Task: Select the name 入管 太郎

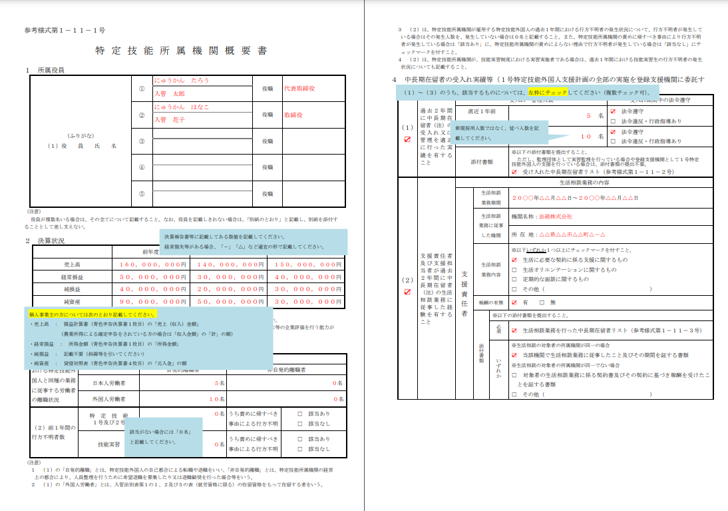Action: coord(170,93)
